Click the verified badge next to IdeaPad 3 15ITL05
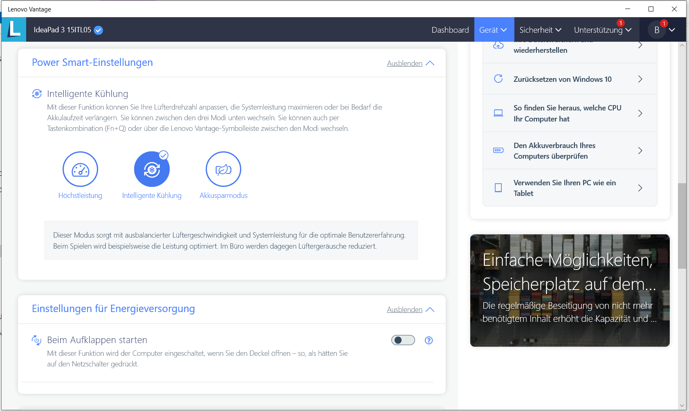The height and width of the screenshot is (411, 689). 98,30
